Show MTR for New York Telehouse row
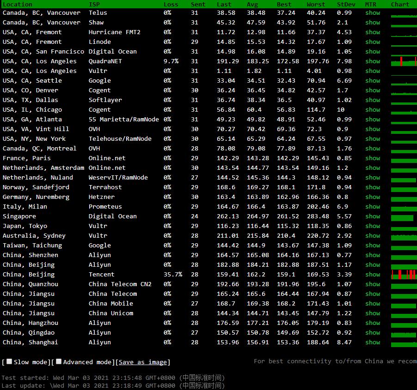Image resolution: width=417 pixels, height=390 pixels. 373,139
